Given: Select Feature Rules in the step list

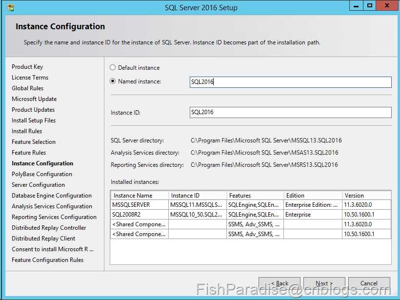Looking at the screenshot, I should [x=29, y=152].
